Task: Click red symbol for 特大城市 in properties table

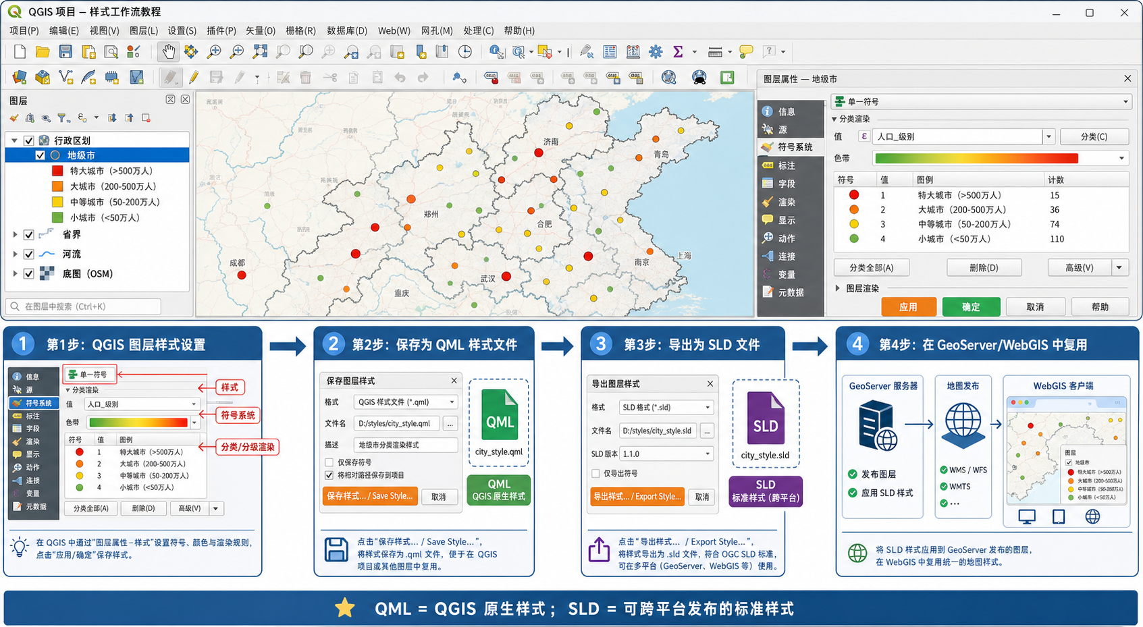Action: click(x=854, y=195)
